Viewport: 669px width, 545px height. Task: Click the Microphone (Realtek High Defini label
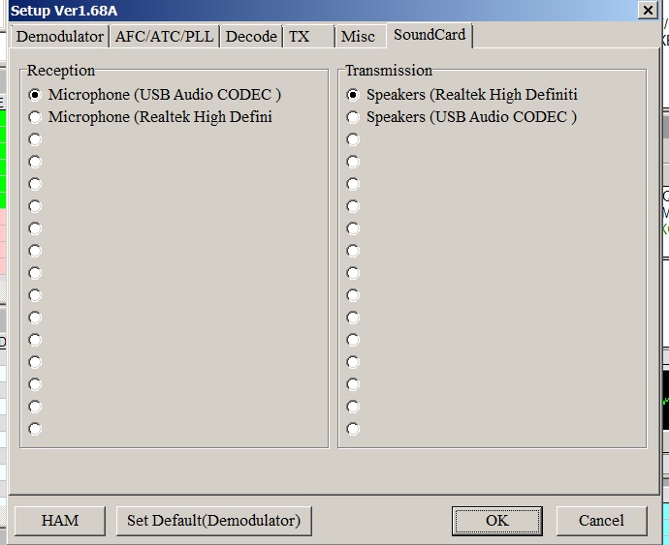pyautogui.click(x=160, y=117)
